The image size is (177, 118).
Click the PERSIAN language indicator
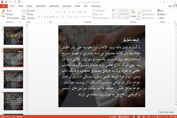click(19, 117)
